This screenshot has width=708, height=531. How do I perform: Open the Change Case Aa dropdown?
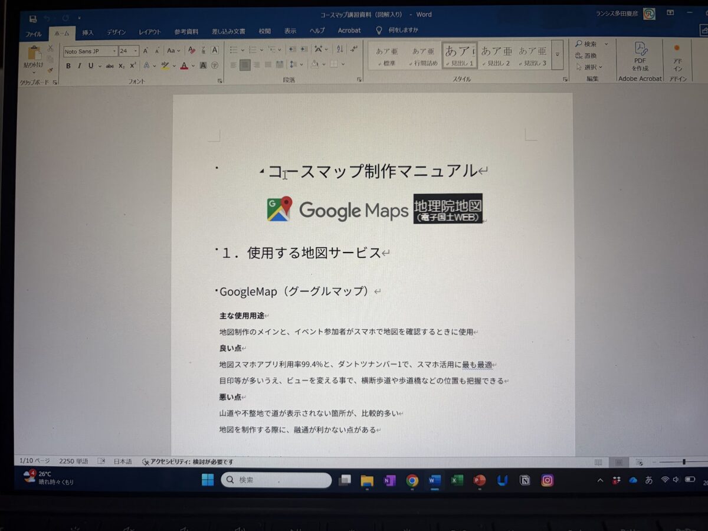(173, 51)
